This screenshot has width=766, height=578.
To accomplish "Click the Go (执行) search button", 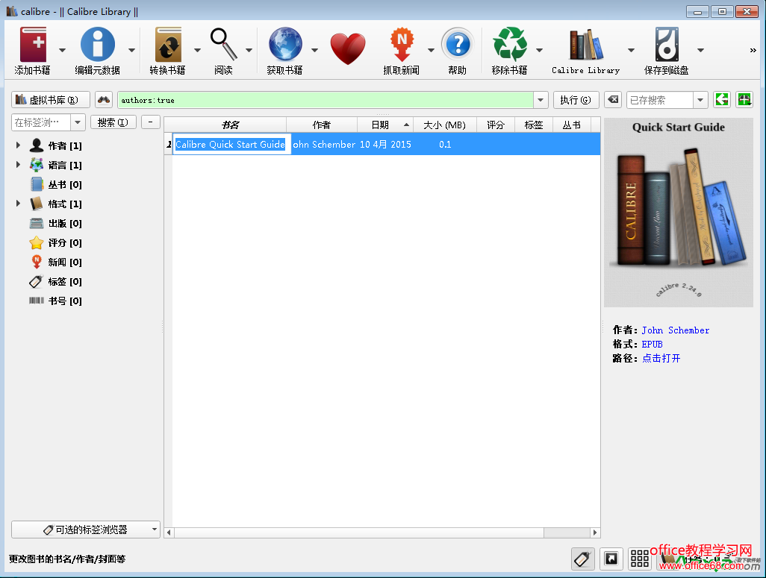I will (x=576, y=100).
